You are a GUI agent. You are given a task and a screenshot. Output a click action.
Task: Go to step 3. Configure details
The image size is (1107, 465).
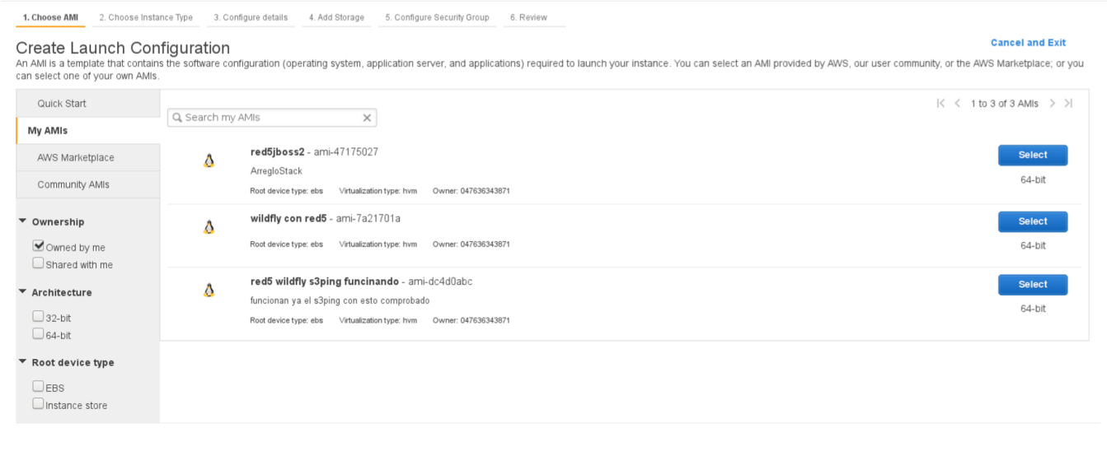pos(251,17)
